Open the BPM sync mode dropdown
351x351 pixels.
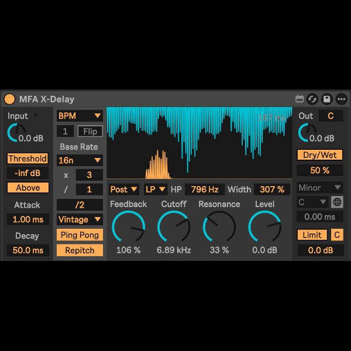[x=80, y=116]
